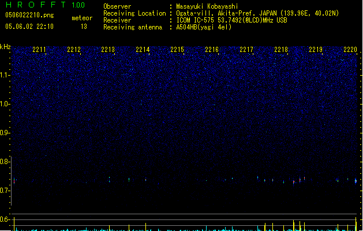Click the 2219 time marker
Image resolution: width=363 pixels, height=231 pixels.
click(x=316, y=49)
